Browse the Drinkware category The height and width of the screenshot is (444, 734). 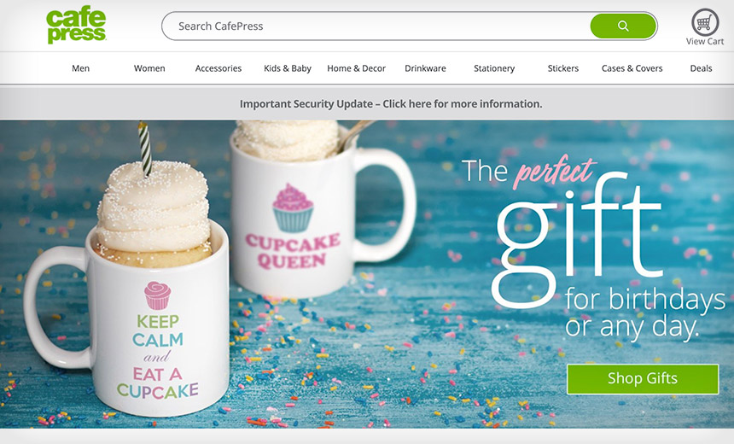425,68
